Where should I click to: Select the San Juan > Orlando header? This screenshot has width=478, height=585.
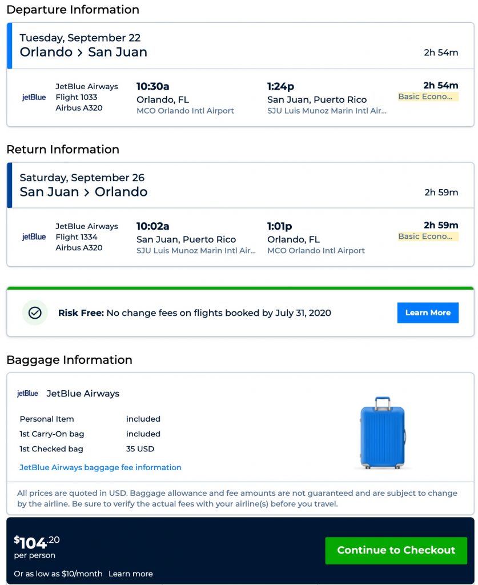pos(83,192)
